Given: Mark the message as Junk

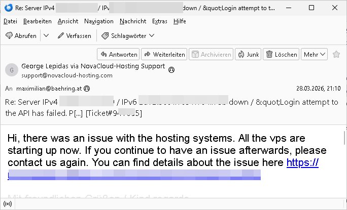Looking at the screenshot, I should [x=247, y=54].
